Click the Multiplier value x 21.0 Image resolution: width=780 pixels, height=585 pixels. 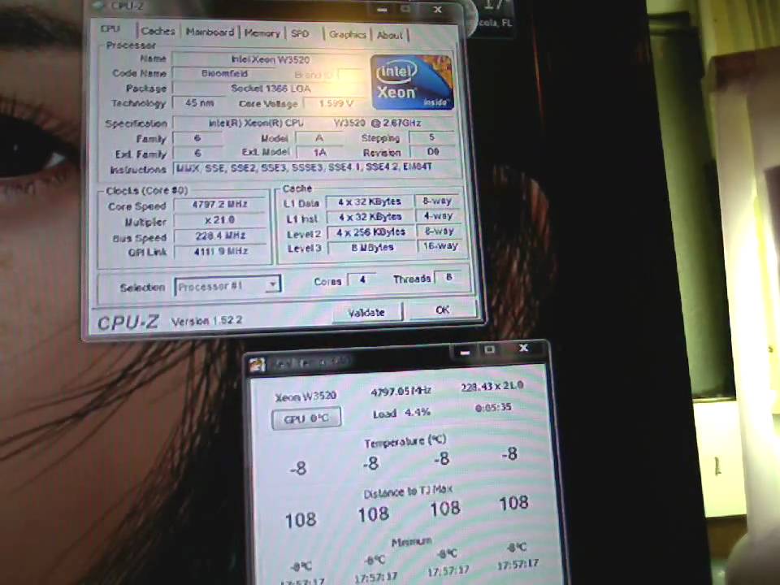220,220
